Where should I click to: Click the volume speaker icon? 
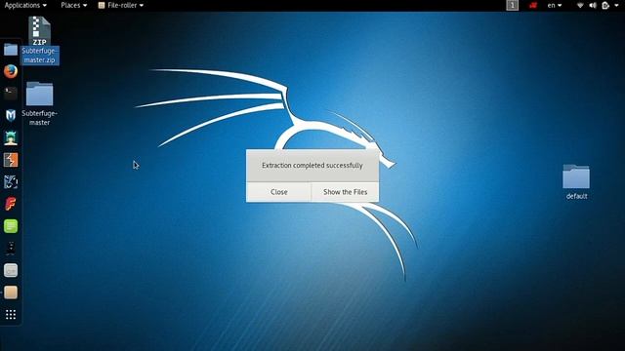[593, 5]
